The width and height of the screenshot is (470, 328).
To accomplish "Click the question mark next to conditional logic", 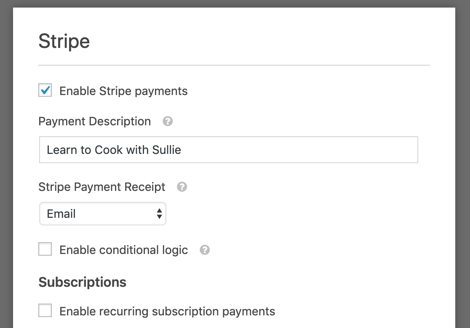I will pyautogui.click(x=205, y=250).
